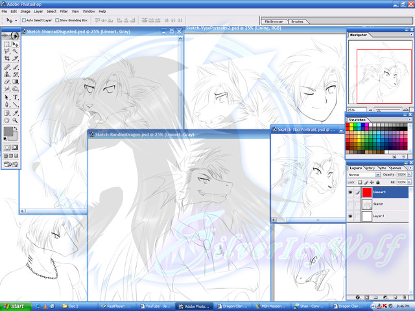This screenshot has width=415, height=311.
Task: Pick the red swatch in Swatches panel
Action: pos(348,125)
